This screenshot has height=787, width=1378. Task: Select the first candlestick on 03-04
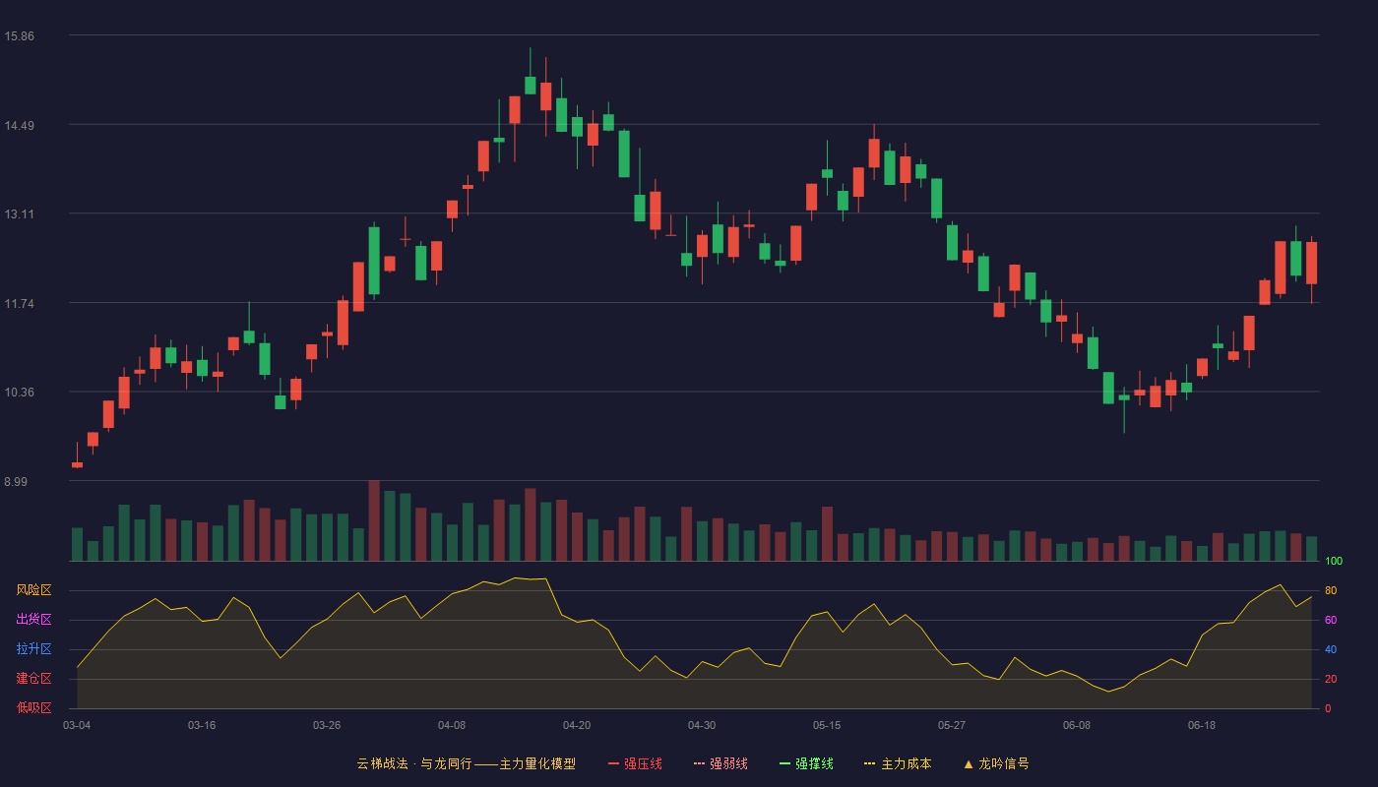pyautogui.click(x=77, y=464)
